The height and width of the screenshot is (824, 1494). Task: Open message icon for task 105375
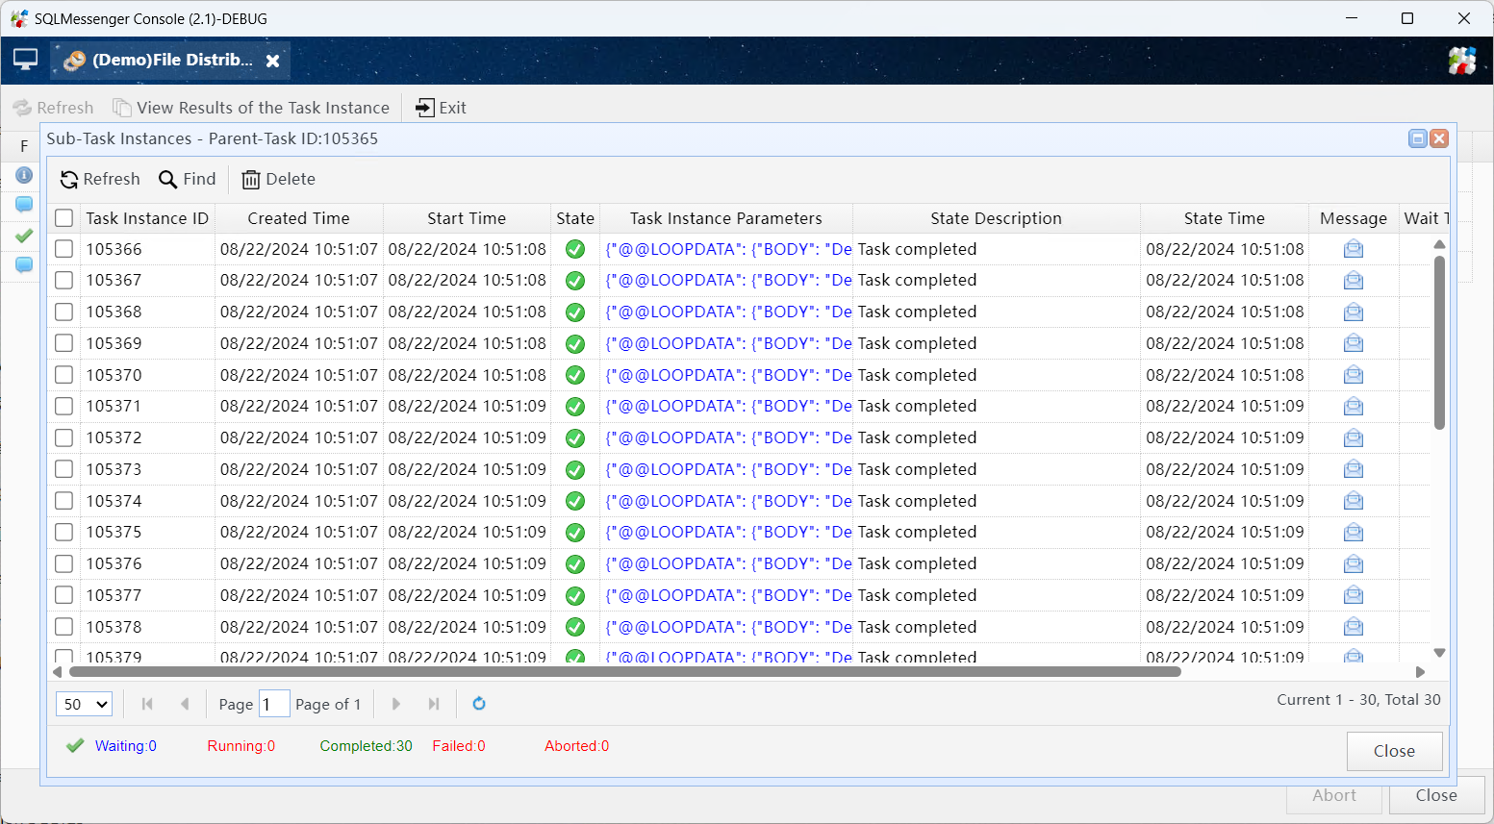(1354, 533)
